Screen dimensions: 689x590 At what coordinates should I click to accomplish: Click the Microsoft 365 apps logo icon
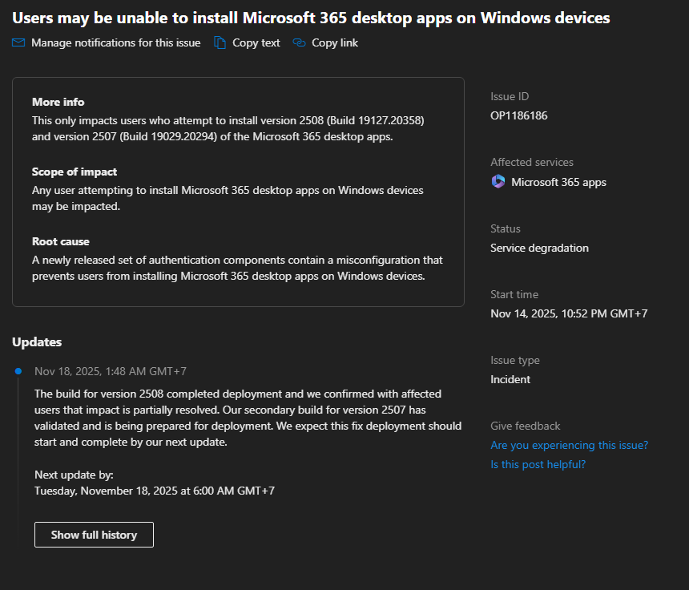tap(498, 182)
